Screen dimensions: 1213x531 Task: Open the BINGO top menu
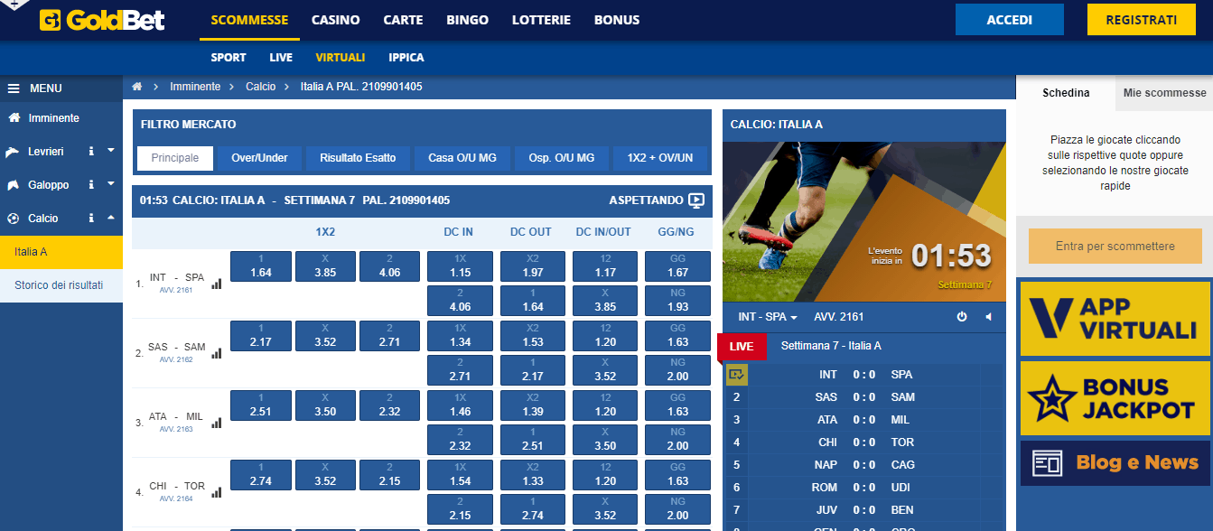[468, 20]
